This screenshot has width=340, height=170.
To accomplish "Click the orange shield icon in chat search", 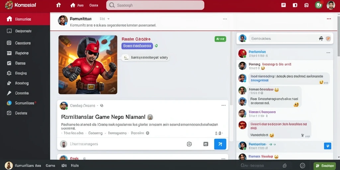I will point(328,39).
